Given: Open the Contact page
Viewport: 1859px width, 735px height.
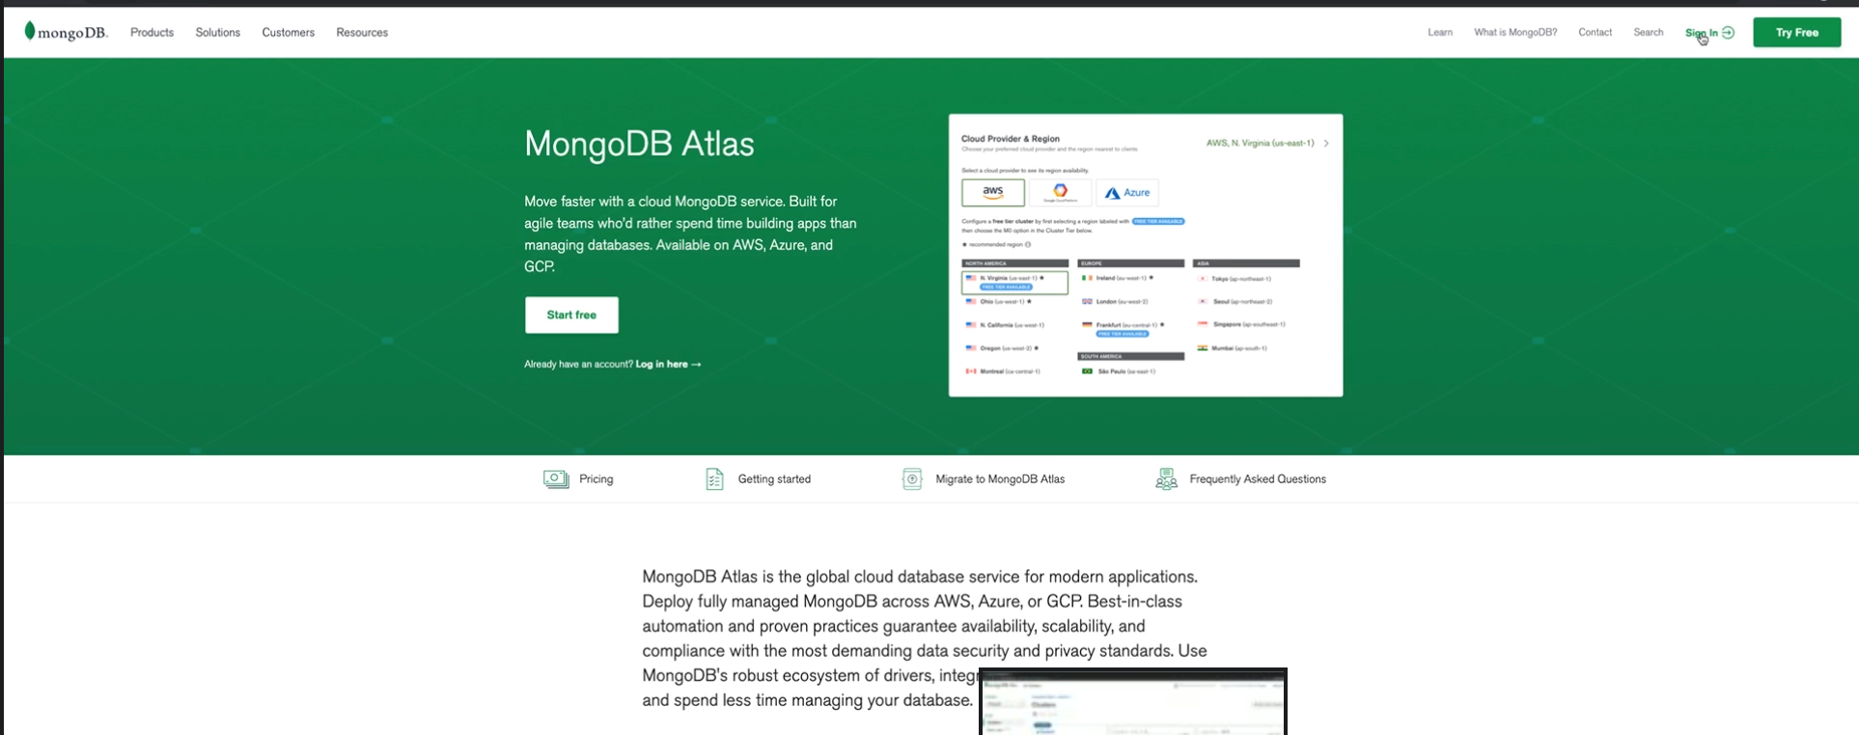Looking at the screenshot, I should pyautogui.click(x=1595, y=33).
